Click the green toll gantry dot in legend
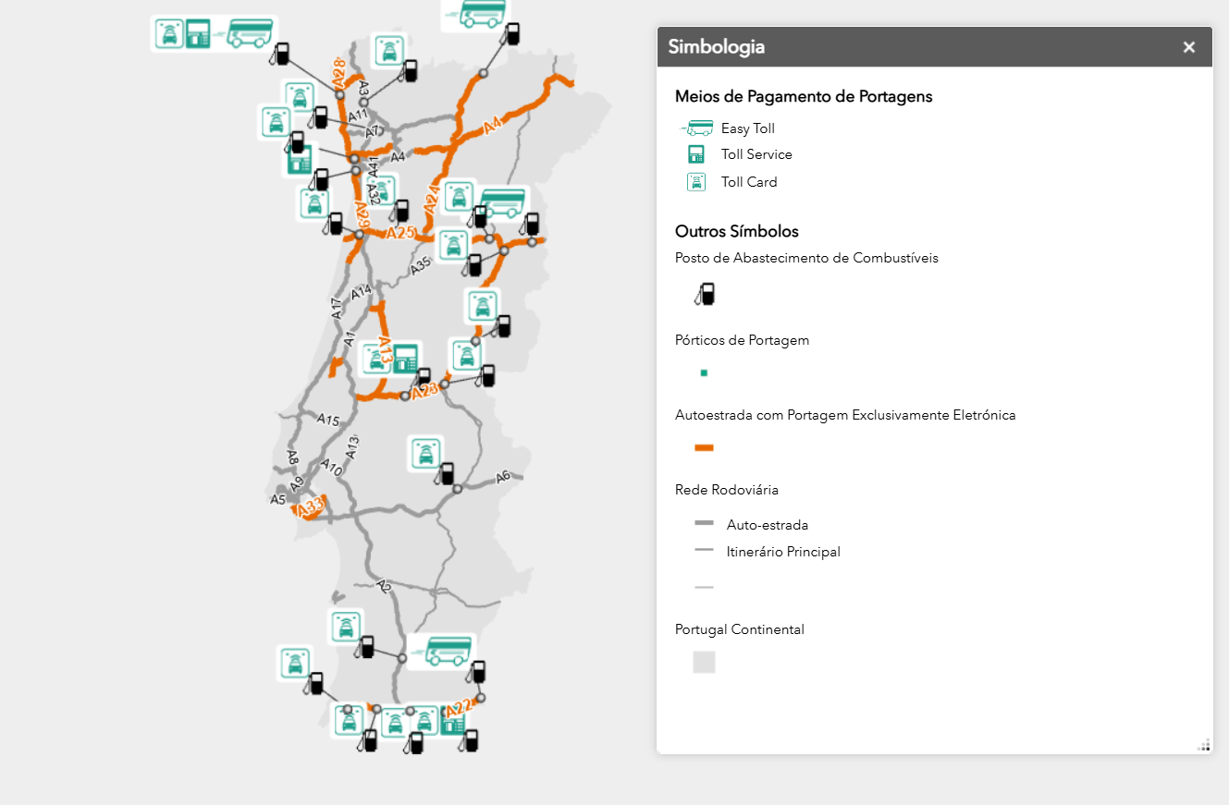Viewport: 1229px width, 805px height. (704, 373)
